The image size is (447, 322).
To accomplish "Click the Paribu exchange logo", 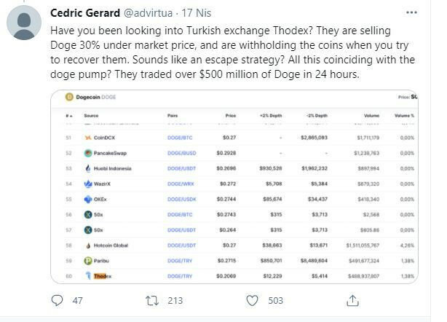I will click(87, 260).
